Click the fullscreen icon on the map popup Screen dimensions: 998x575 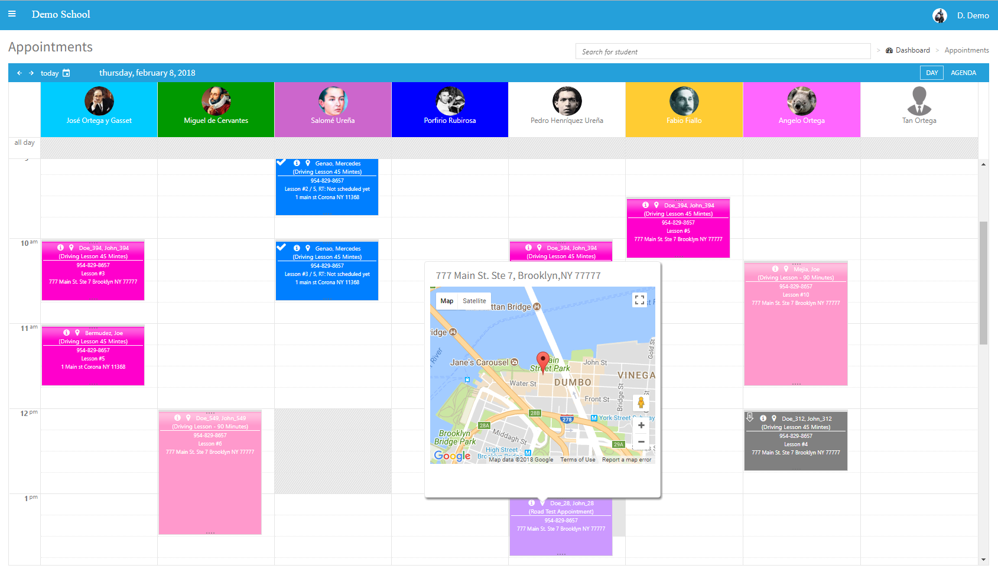tap(639, 300)
